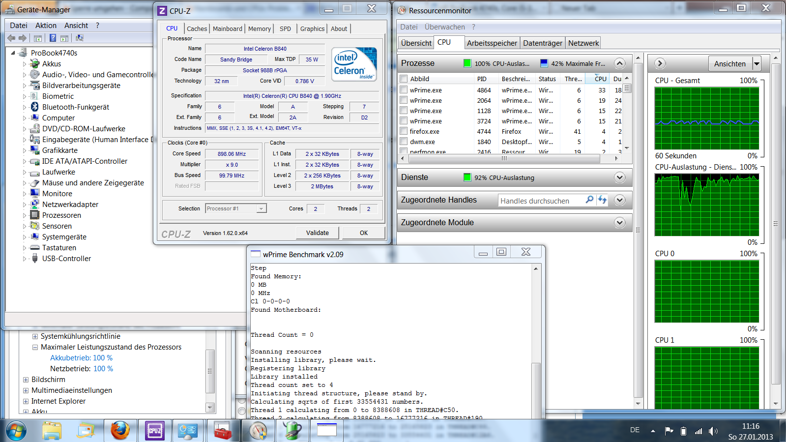Click the Action Center flag in tray
This screenshot has width=786, height=442.
coord(669,431)
